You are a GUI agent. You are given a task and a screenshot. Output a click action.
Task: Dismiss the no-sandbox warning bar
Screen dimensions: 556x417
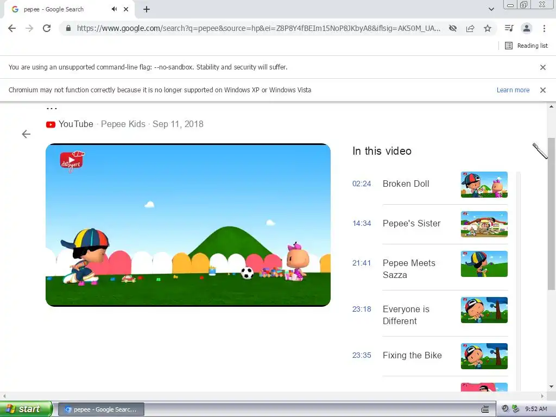click(542, 67)
